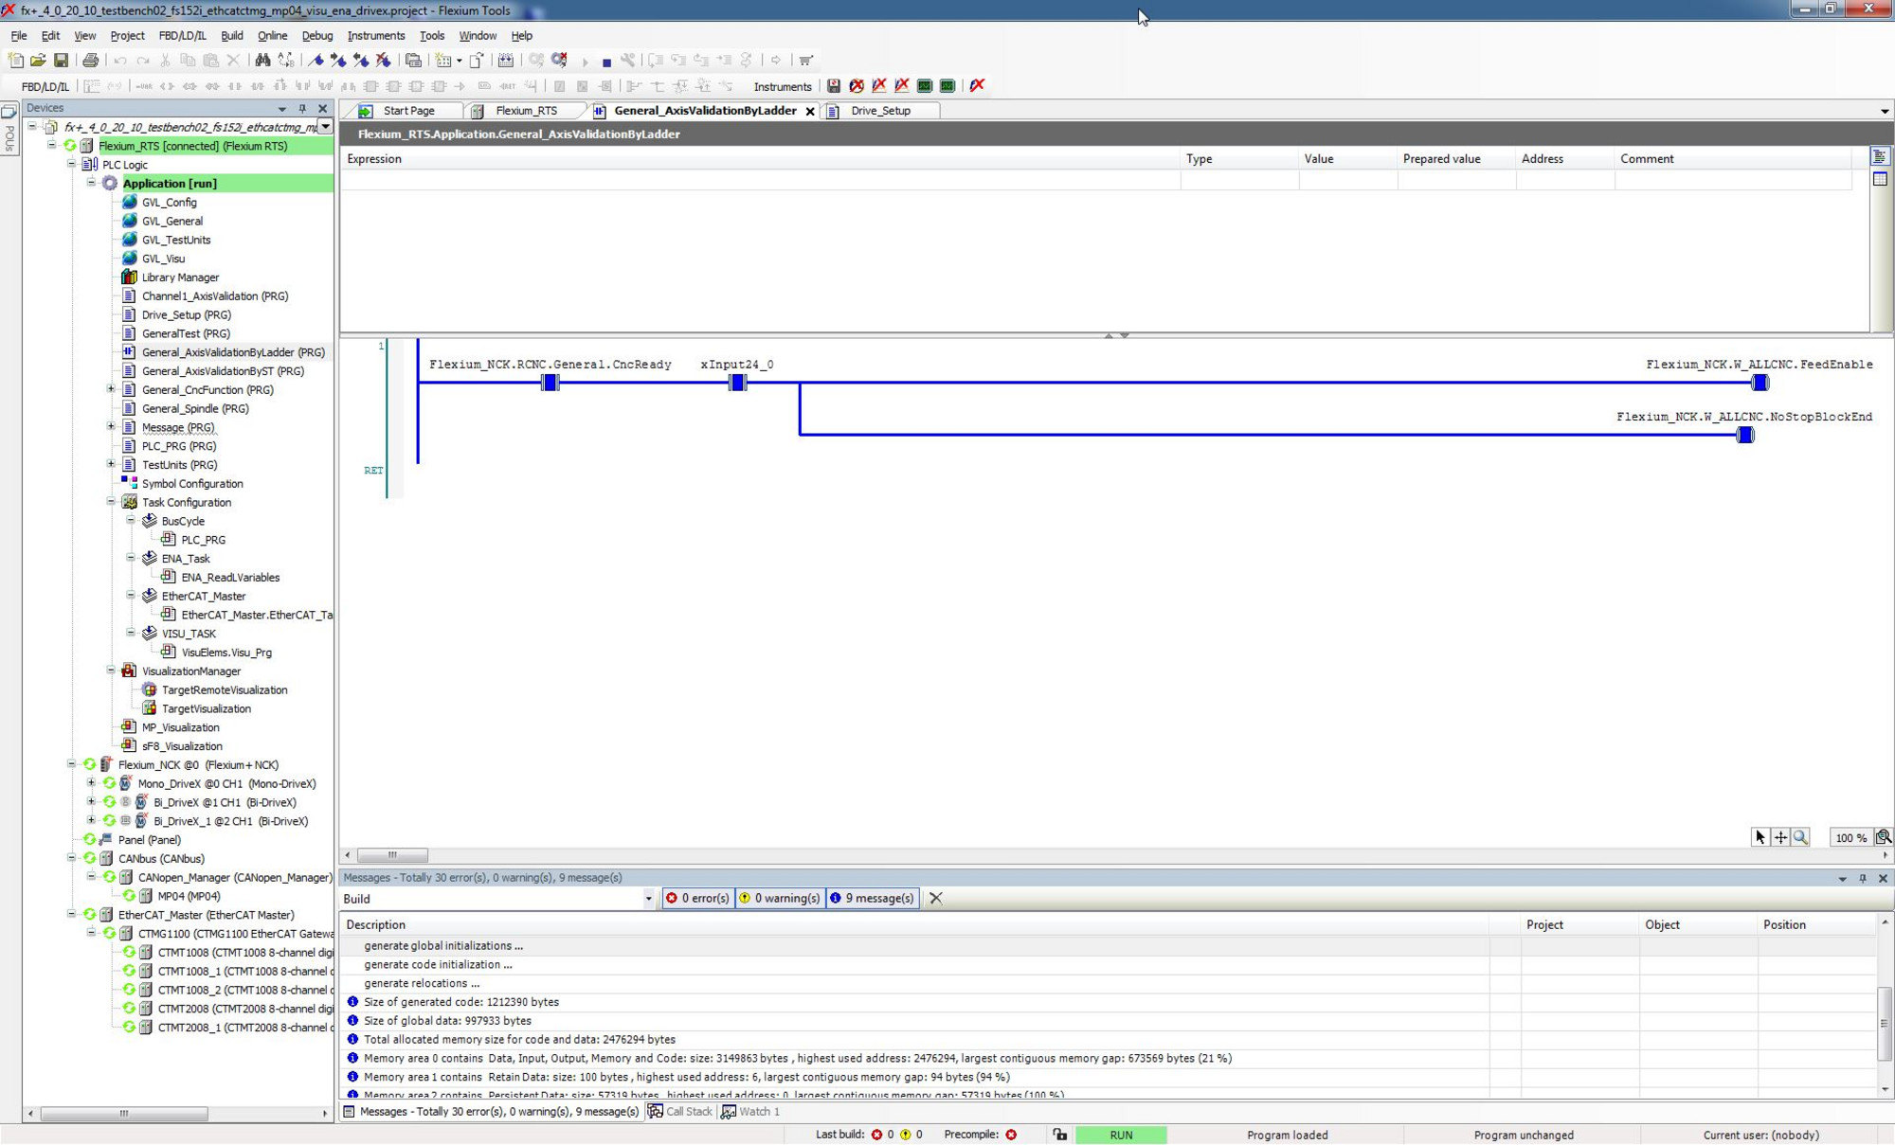
Task: Open the Watch list icon beside the Expression table
Action: tap(1881, 156)
